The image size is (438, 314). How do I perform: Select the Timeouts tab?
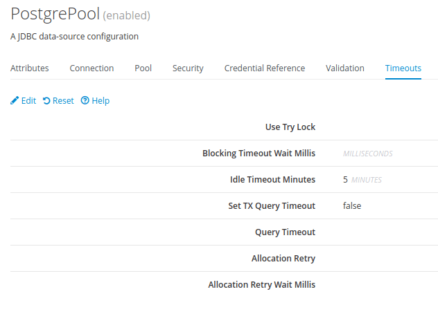tap(403, 68)
